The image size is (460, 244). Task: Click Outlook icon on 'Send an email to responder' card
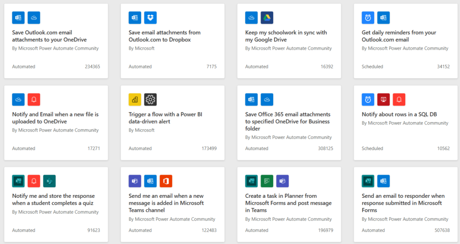pos(383,181)
